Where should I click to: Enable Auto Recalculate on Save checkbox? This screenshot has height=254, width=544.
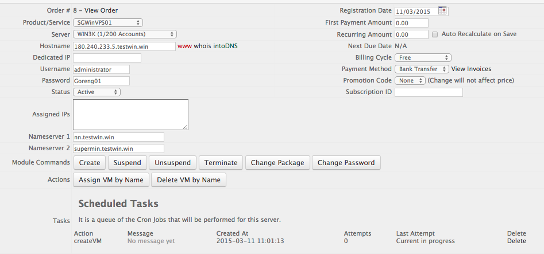click(435, 34)
